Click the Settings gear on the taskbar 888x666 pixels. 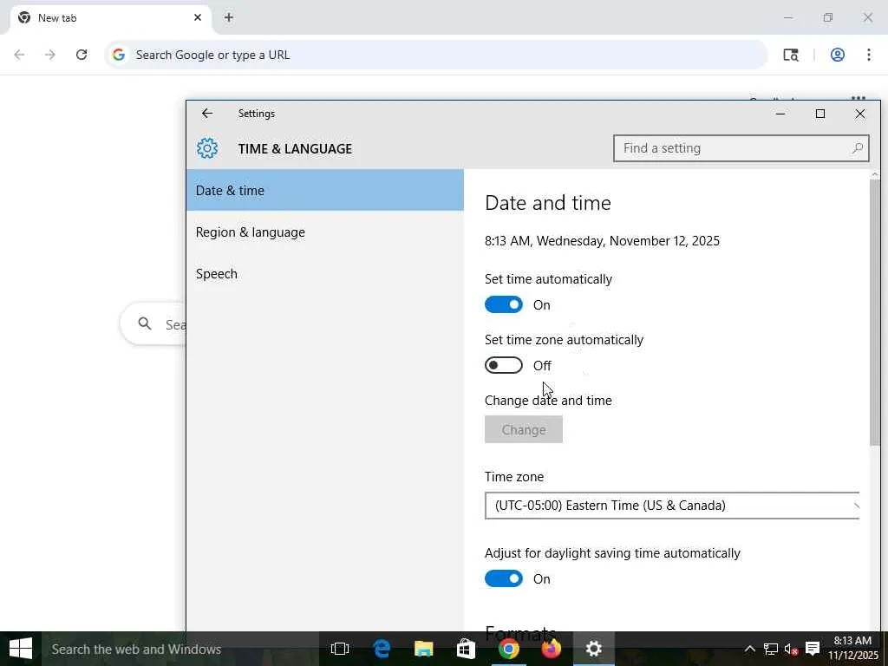point(593,649)
